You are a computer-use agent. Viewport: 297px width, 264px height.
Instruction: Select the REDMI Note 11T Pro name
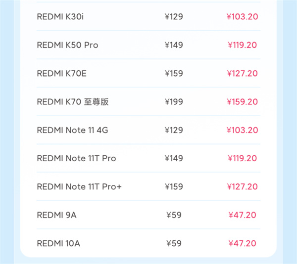point(76,159)
